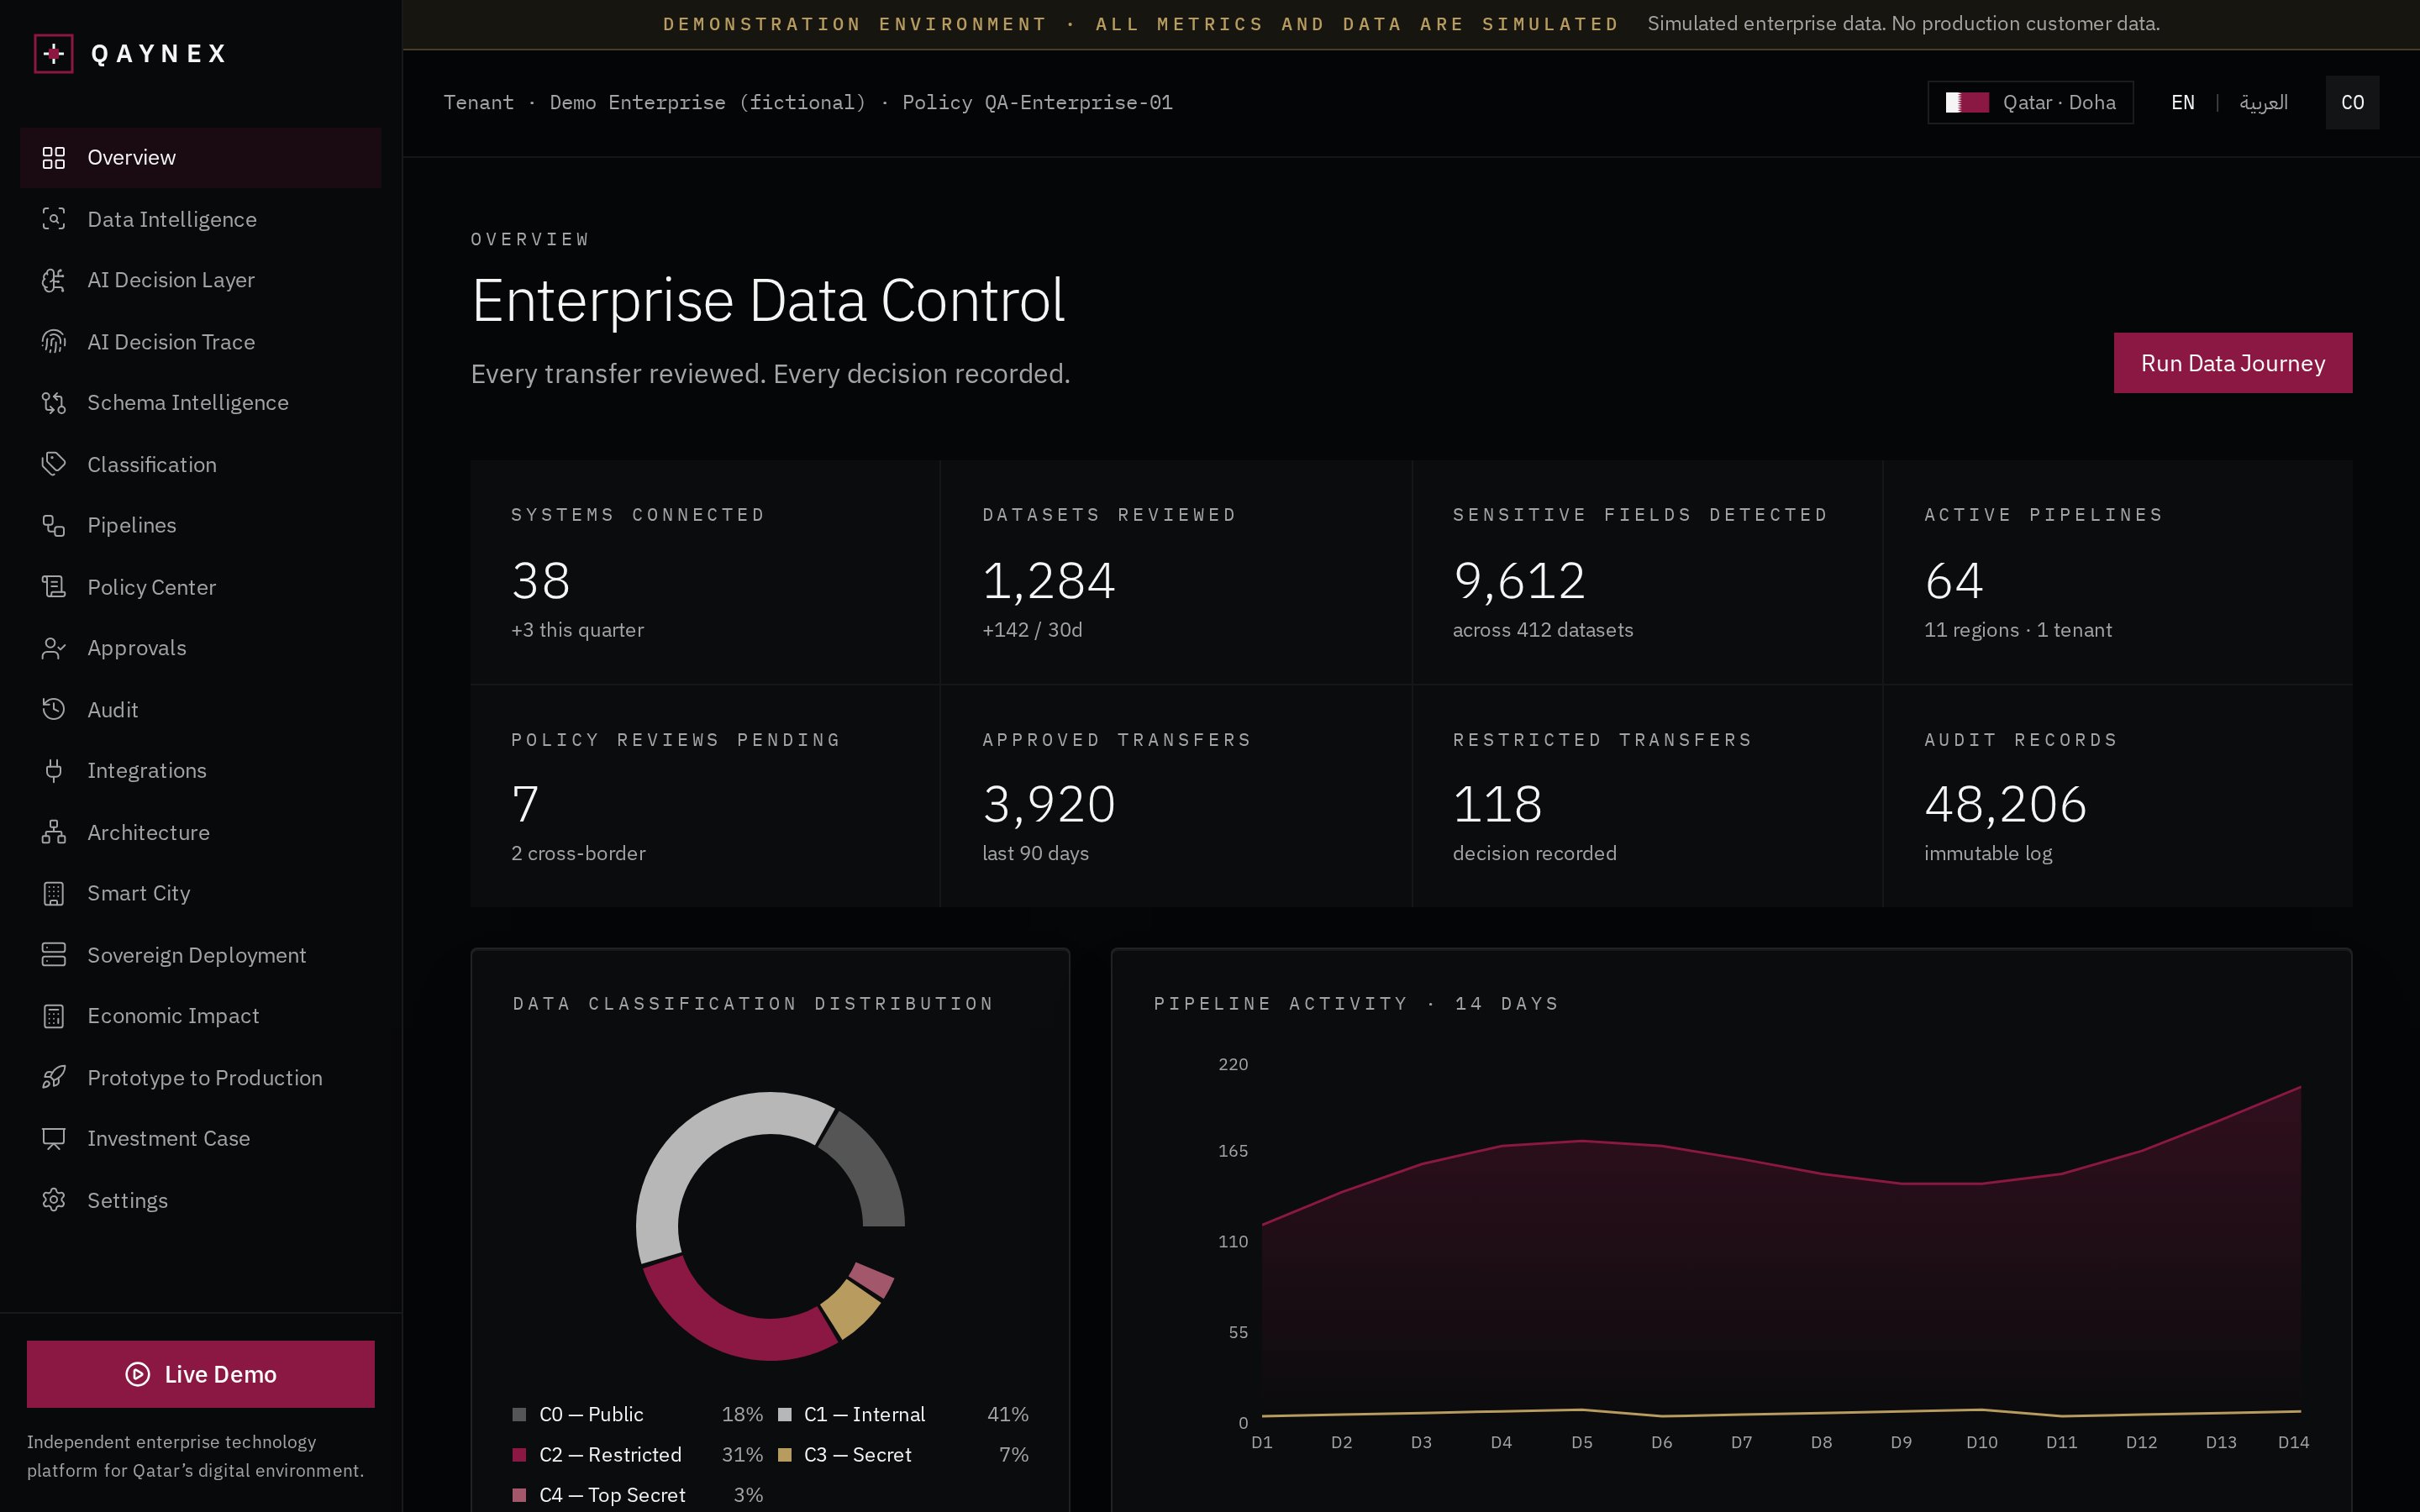
Task: Open the Policy Center menu label
Action: (x=152, y=587)
